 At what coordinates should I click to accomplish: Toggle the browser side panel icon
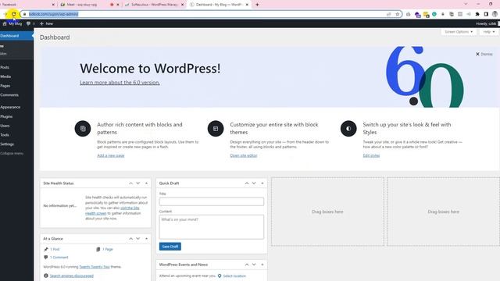tap(486, 14)
